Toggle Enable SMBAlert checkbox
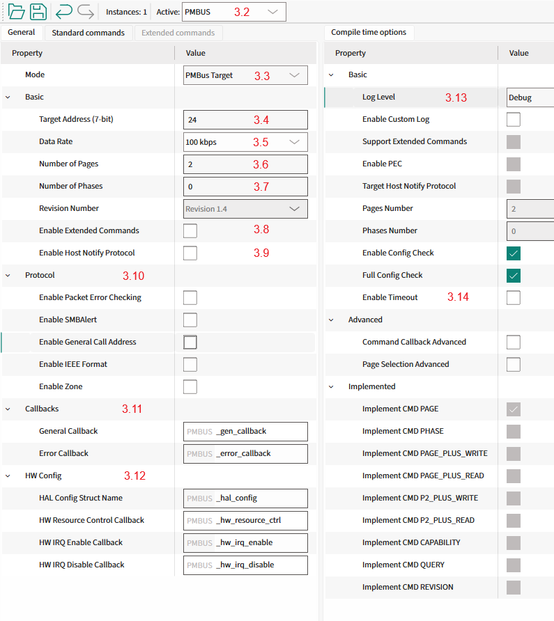Image resolution: width=554 pixels, height=621 pixels. tap(190, 320)
